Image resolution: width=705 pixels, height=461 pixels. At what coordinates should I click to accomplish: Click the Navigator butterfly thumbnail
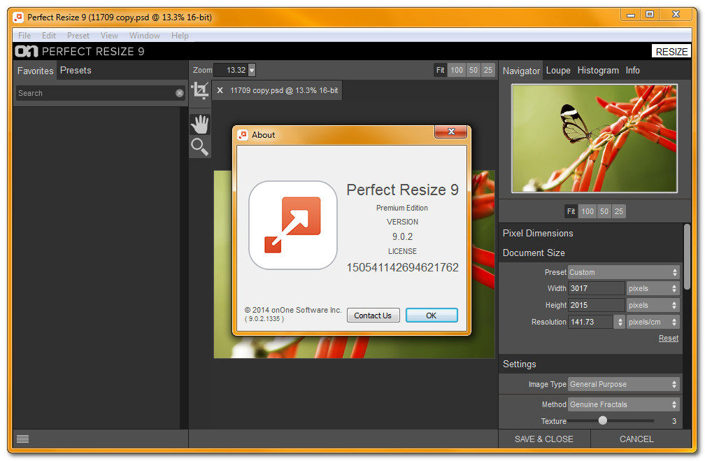594,139
